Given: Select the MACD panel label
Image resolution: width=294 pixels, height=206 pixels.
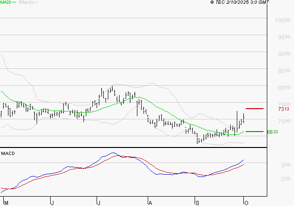Looking at the screenshot, I should (x=8, y=153).
